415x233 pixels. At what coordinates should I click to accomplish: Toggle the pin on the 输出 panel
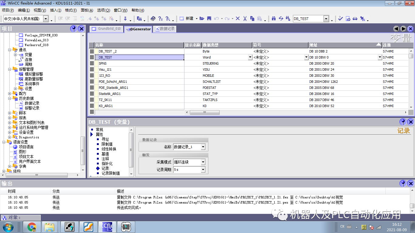pyautogui.click(x=403, y=183)
